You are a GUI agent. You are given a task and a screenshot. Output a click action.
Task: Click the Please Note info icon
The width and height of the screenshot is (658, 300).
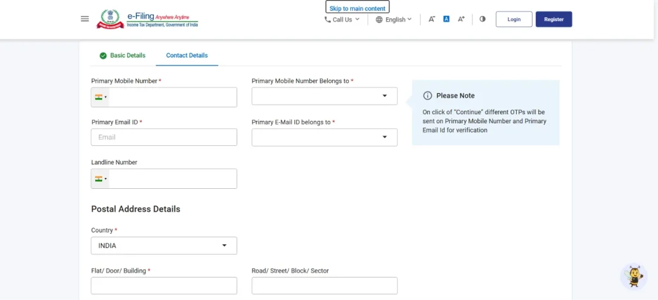coord(427,96)
